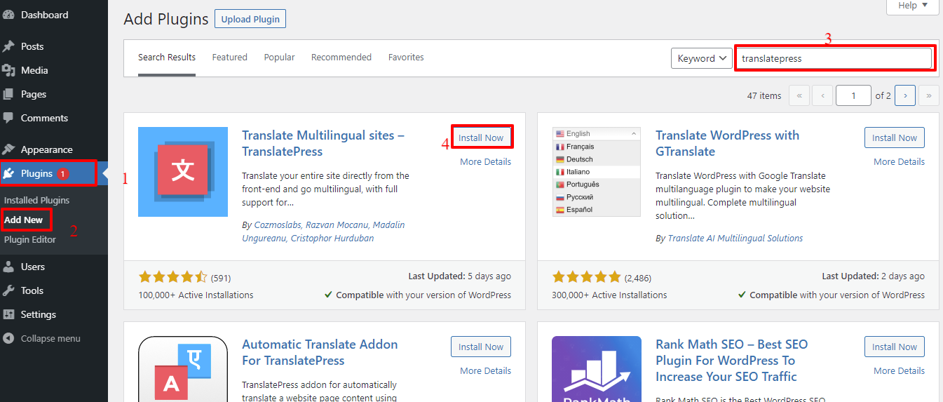Image resolution: width=943 pixels, height=402 pixels.
Task: Open Add New submenu item
Action: coord(24,220)
